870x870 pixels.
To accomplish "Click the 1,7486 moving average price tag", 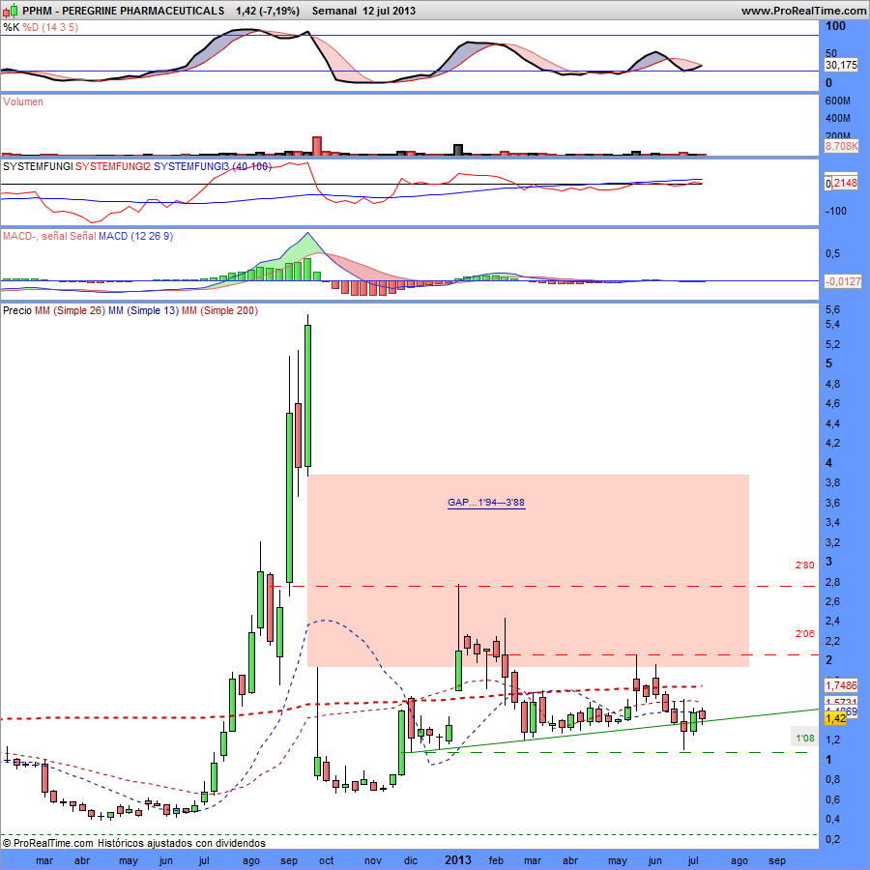I will pyautogui.click(x=841, y=685).
